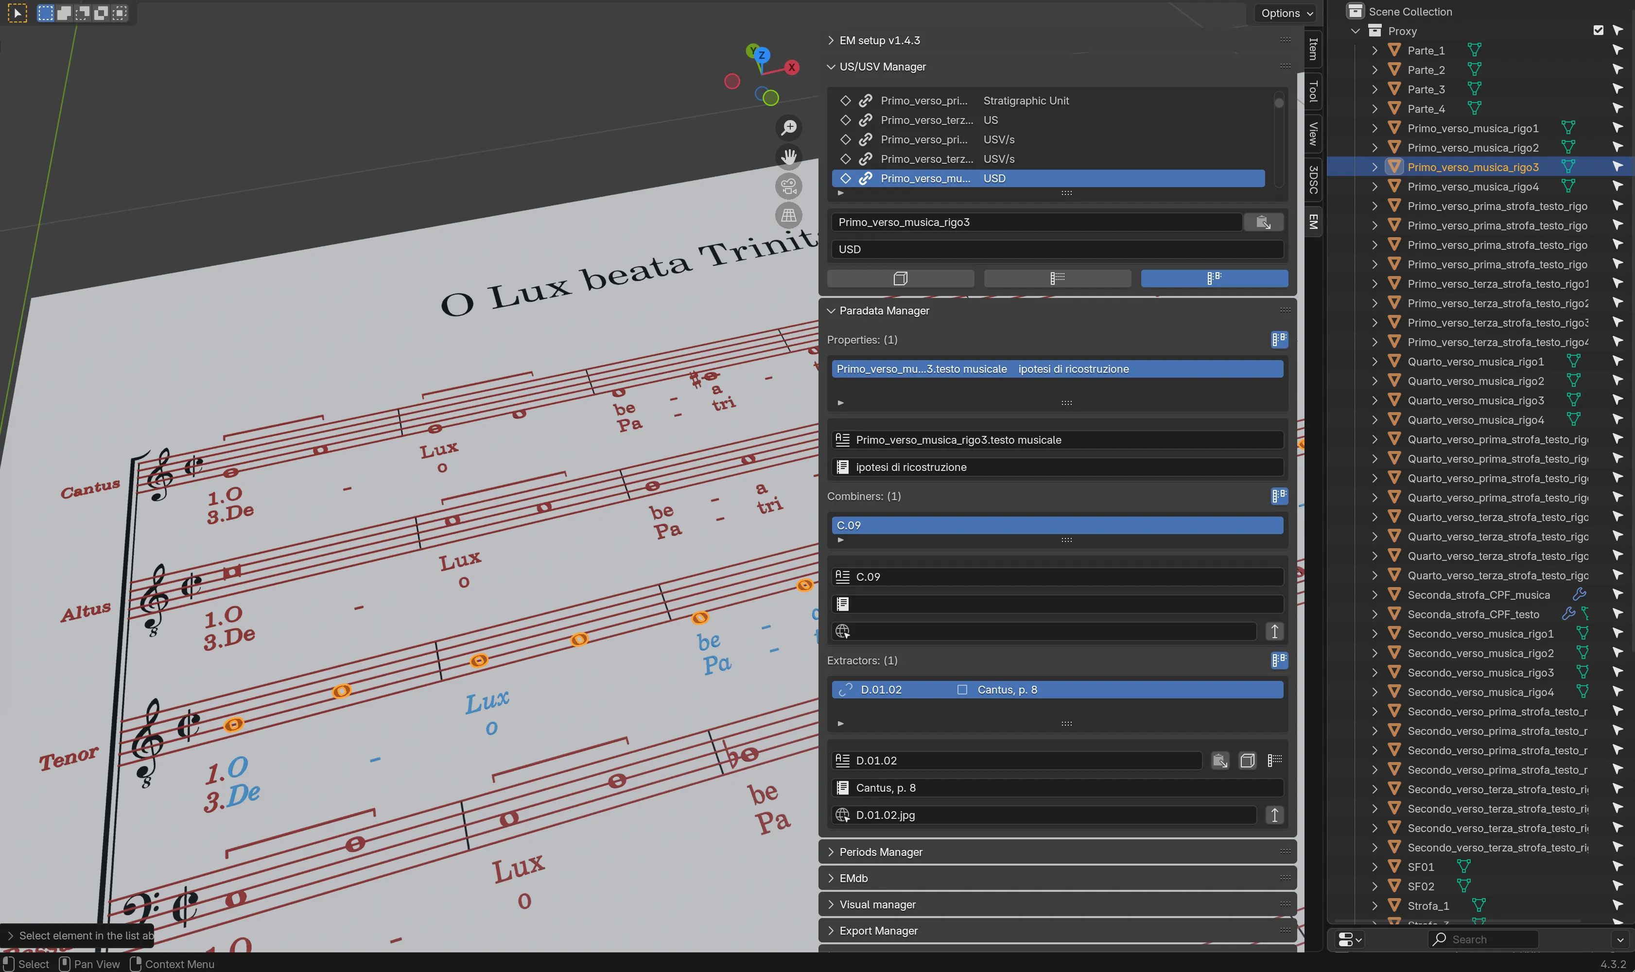This screenshot has width=1635, height=972.
Task: Open the View sidebar tab
Action: point(1313,134)
